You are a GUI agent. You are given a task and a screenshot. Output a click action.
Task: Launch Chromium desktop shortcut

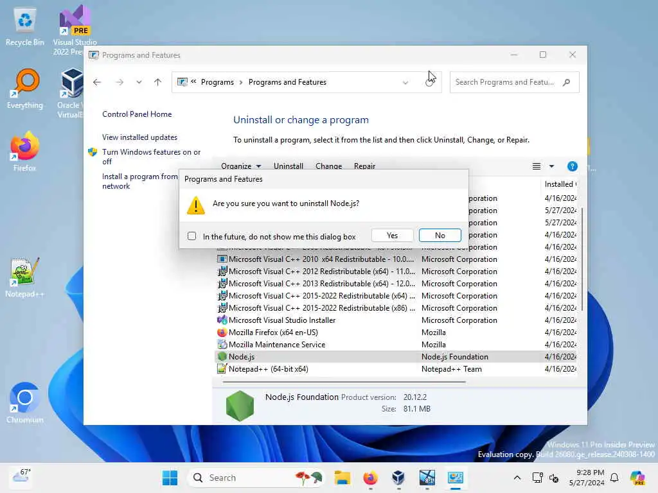click(24, 403)
